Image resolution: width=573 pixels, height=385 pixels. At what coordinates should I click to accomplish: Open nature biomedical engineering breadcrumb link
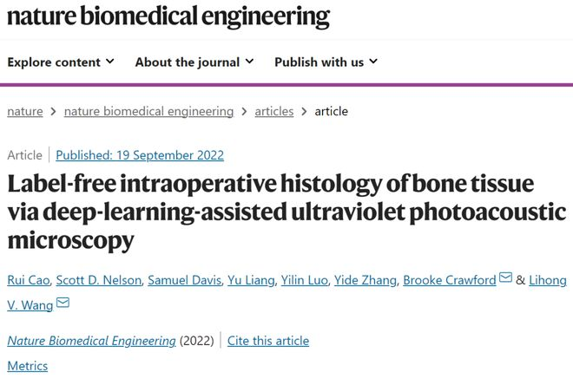[x=148, y=111]
